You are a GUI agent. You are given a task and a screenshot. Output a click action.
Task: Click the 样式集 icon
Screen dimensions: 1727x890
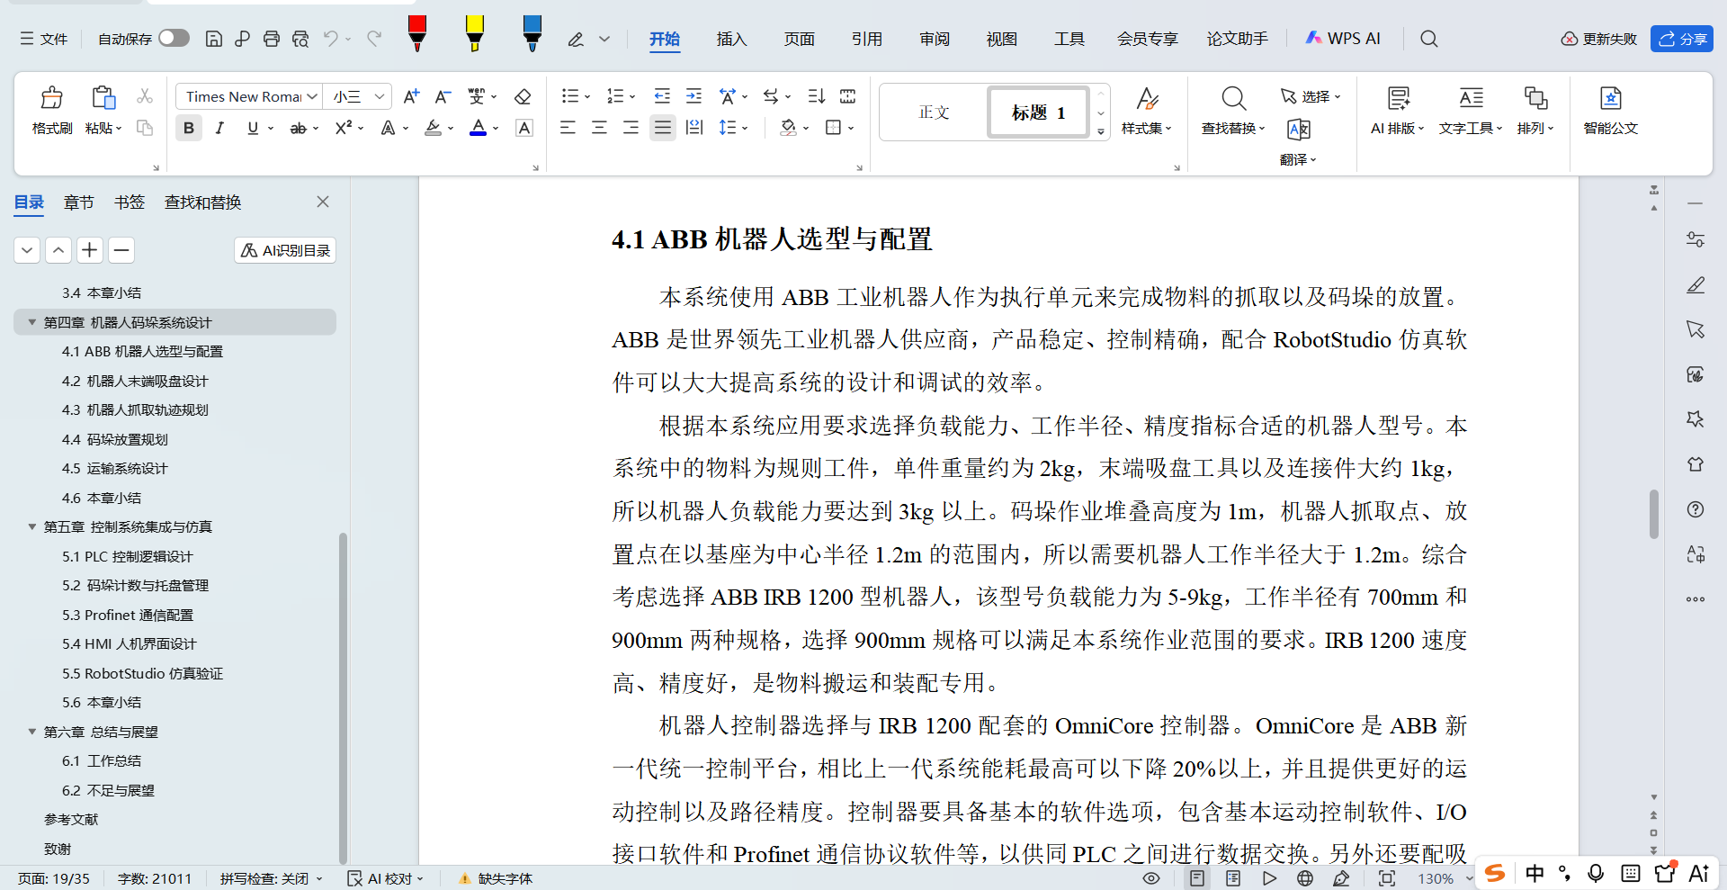[1147, 97]
